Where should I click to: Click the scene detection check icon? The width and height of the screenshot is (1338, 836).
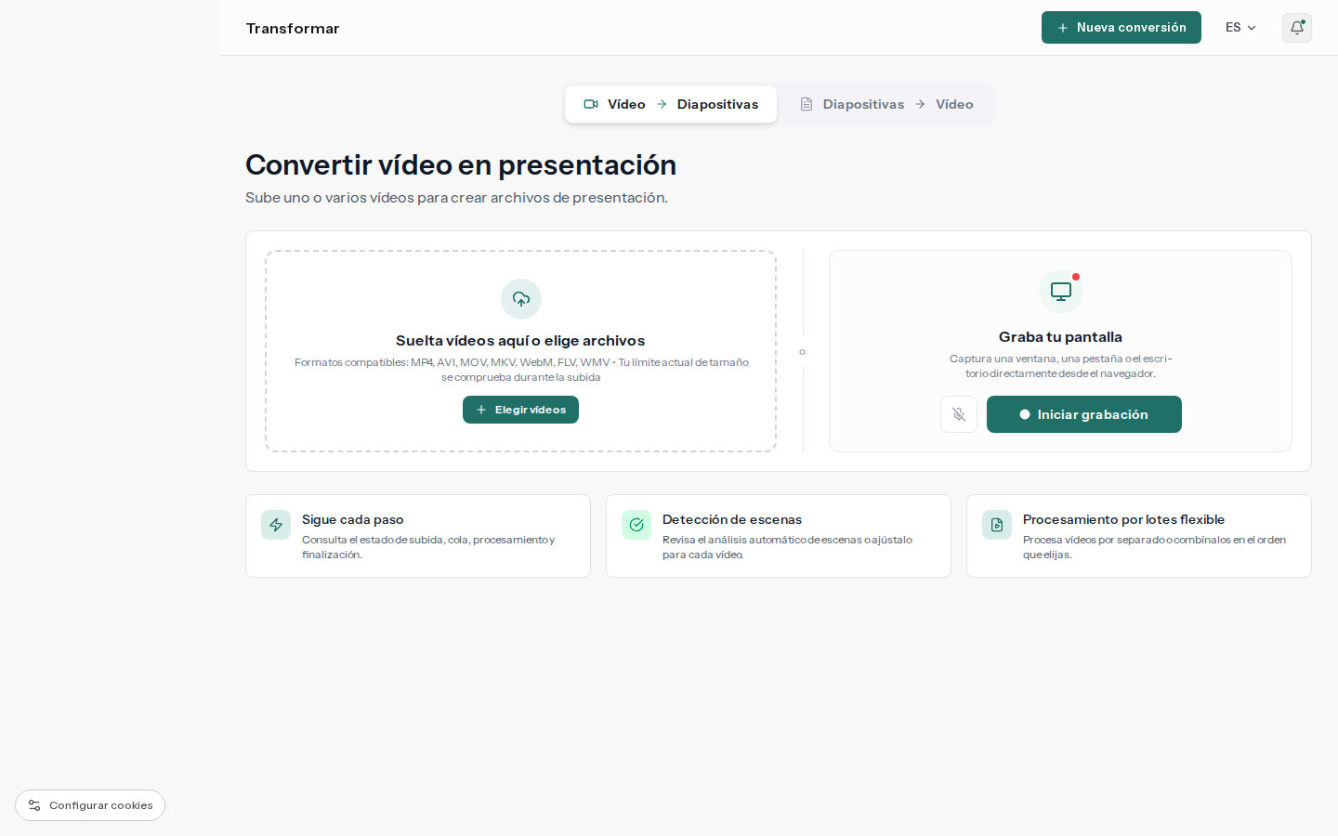click(x=636, y=525)
